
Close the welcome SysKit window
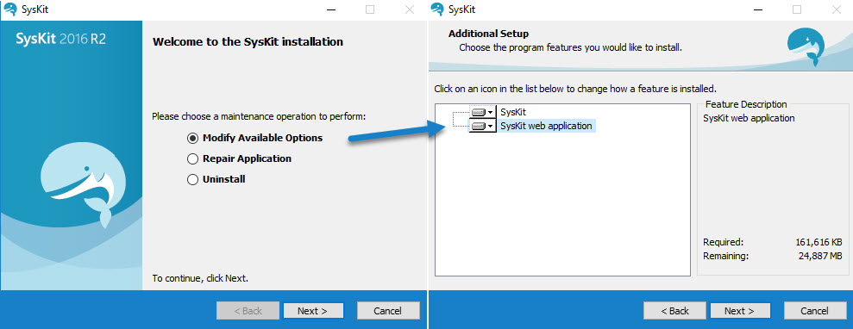coord(411,9)
